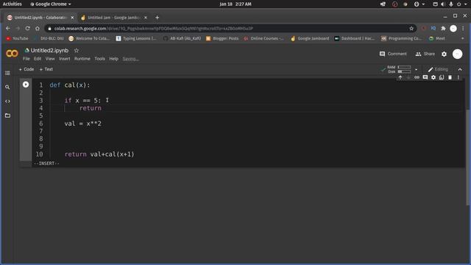Bookmark this page with the star icon
471x265 pixels.
point(411,28)
